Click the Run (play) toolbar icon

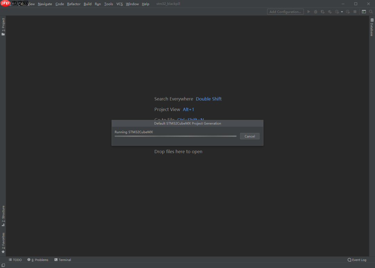coord(309,12)
